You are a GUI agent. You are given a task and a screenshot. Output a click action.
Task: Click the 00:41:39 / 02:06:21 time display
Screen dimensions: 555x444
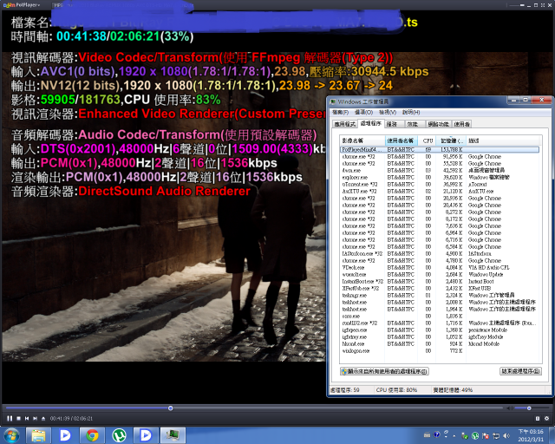71,419
